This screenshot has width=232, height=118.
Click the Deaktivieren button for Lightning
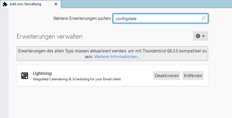(167, 76)
